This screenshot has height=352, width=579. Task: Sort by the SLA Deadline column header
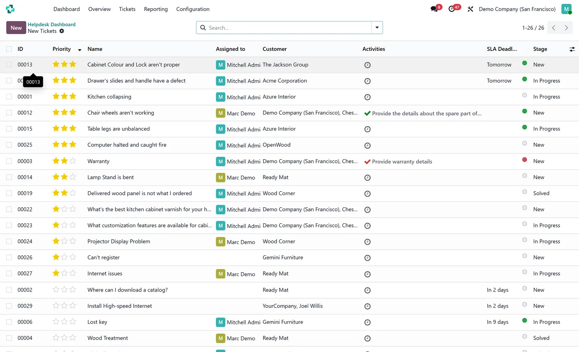click(502, 49)
